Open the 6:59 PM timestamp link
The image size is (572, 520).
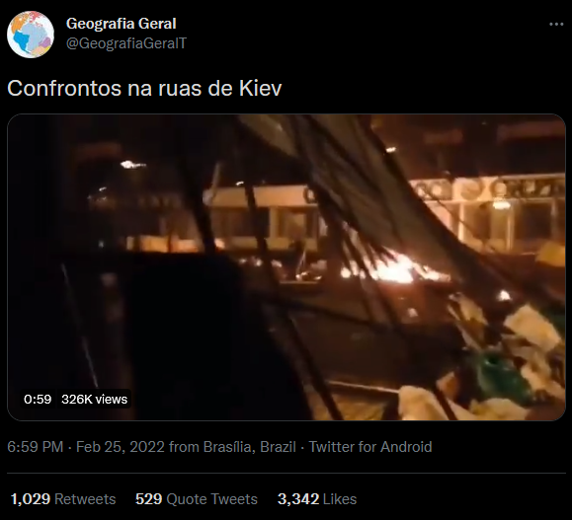[x=36, y=447]
